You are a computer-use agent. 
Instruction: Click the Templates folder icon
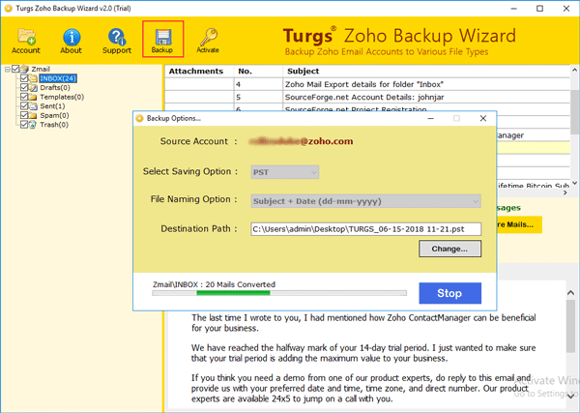(x=33, y=97)
